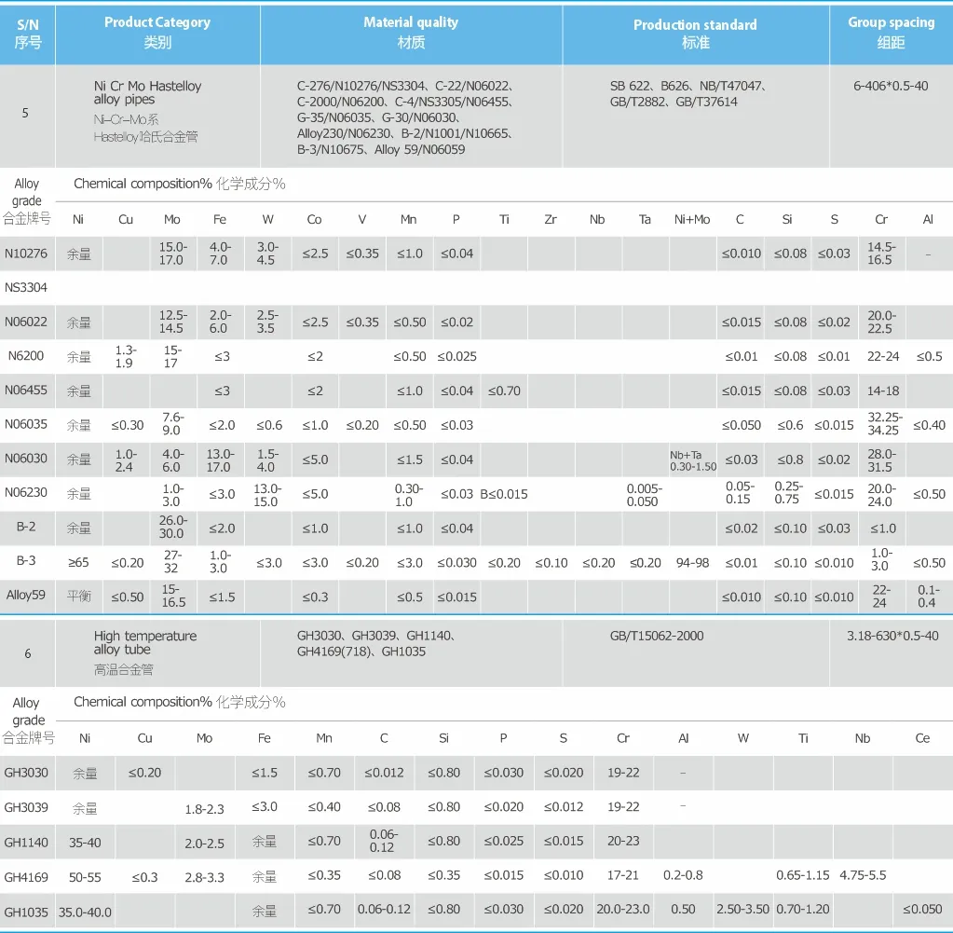Click the Nb+Ta 0.30-1.50 cell
Image resolution: width=953 pixels, height=933 pixels.
tap(692, 460)
